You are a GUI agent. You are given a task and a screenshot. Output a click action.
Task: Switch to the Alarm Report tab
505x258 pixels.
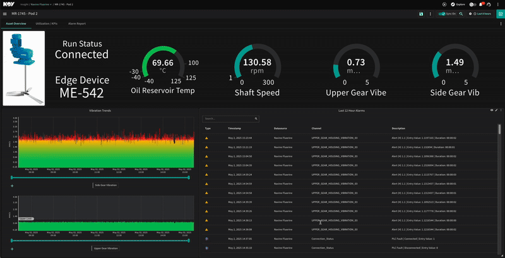coord(77,24)
